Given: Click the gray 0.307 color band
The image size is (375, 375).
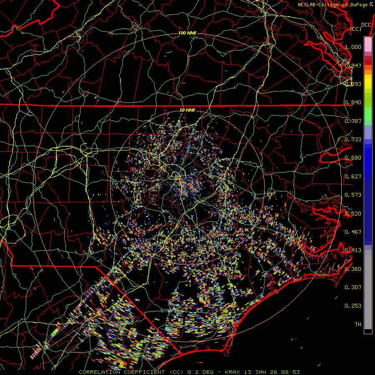Looking at the screenshot, I should pyautogui.click(x=368, y=287).
